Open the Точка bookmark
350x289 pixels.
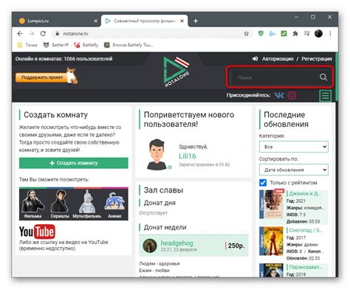point(27,45)
